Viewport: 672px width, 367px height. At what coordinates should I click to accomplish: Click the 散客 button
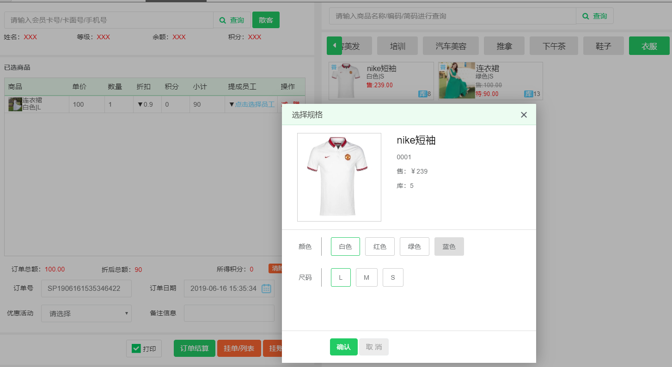point(266,20)
